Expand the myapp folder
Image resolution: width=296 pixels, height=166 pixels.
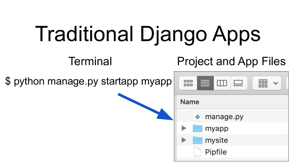pos(184,128)
